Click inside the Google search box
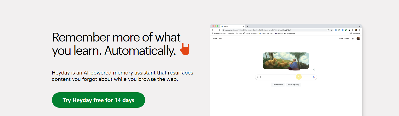The width and height of the screenshot is (399, 116). pyautogui.click(x=279, y=77)
